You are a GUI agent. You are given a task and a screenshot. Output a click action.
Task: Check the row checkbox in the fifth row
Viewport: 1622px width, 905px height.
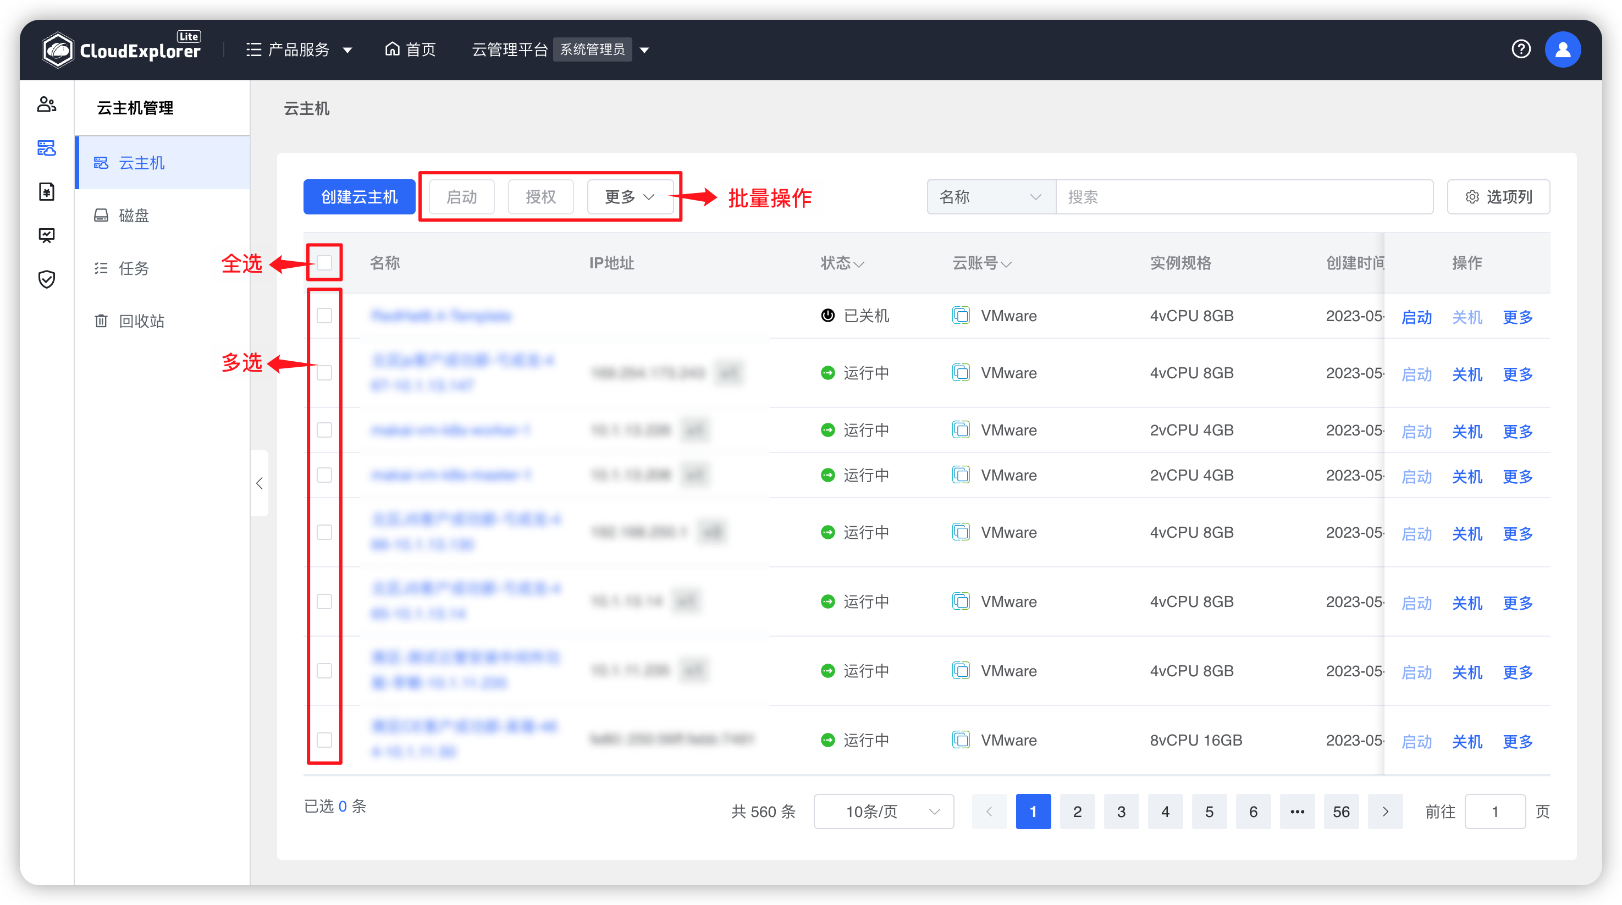click(324, 532)
